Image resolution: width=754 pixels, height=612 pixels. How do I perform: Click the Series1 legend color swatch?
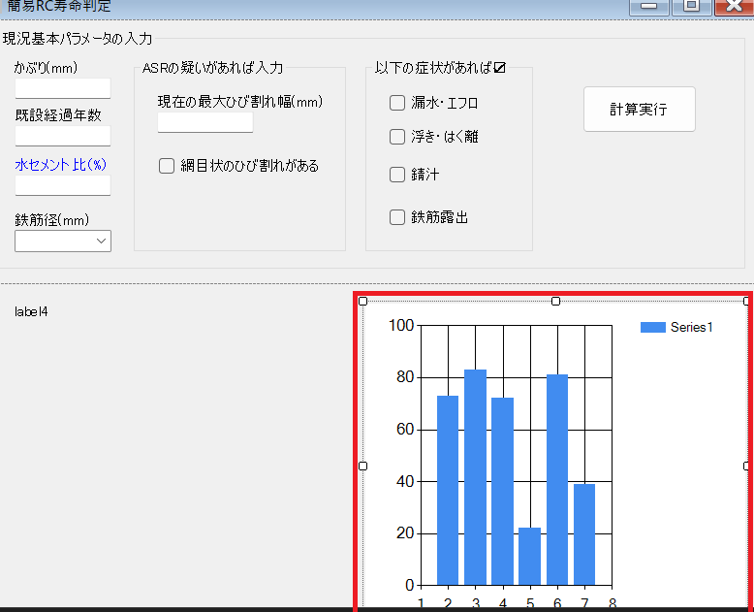click(652, 328)
